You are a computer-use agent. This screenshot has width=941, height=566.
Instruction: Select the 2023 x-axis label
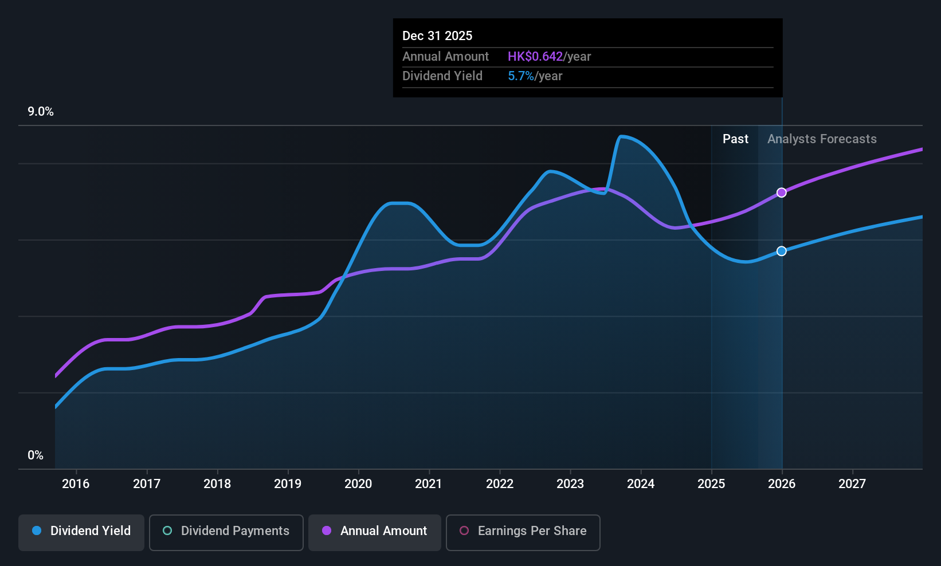pos(570,484)
